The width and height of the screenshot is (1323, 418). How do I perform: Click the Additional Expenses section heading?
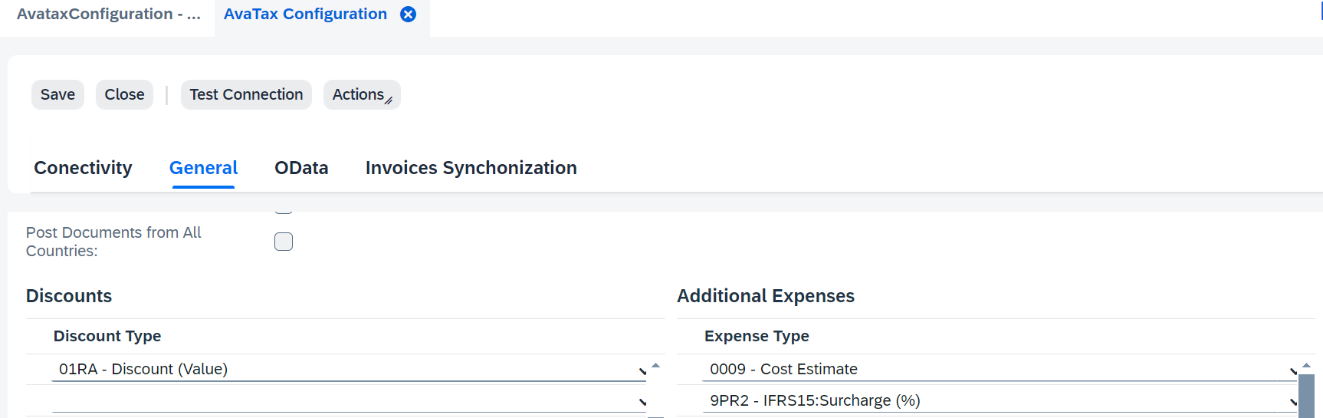pos(766,296)
